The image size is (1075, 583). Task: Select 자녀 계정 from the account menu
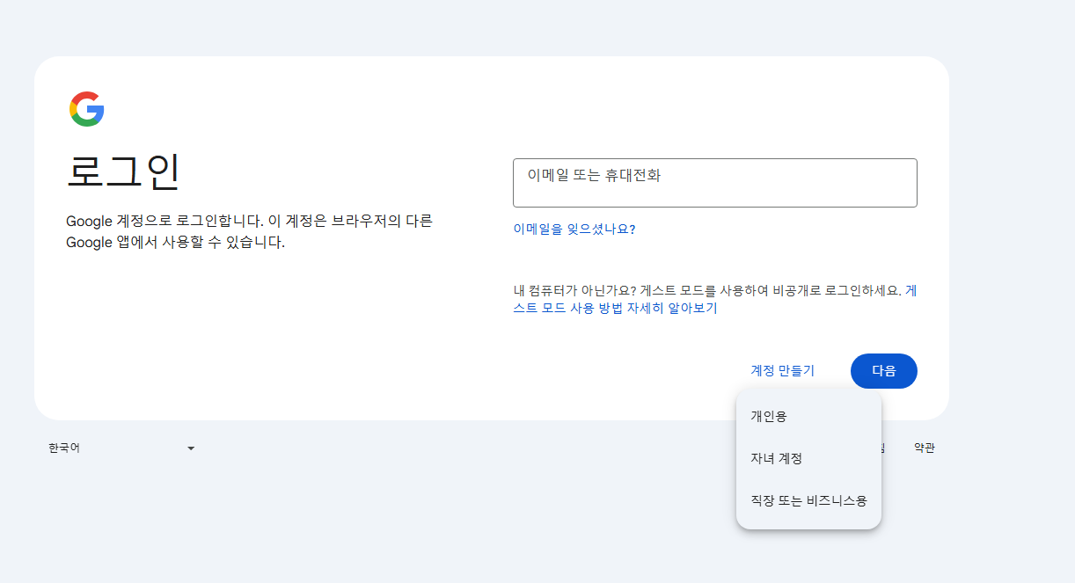tap(808, 458)
